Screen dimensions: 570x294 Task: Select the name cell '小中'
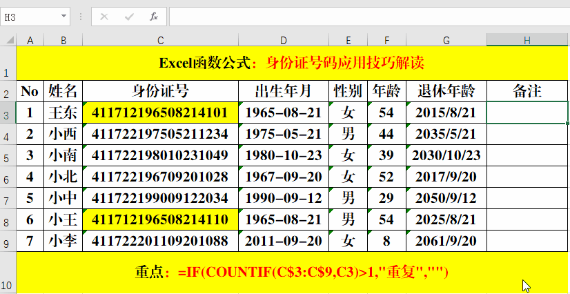(x=63, y=199)
